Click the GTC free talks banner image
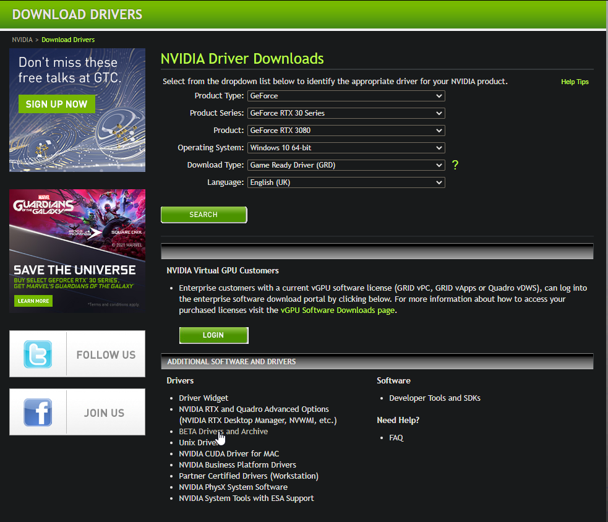This screenshot has height=522, width=608. coord(77,110)
